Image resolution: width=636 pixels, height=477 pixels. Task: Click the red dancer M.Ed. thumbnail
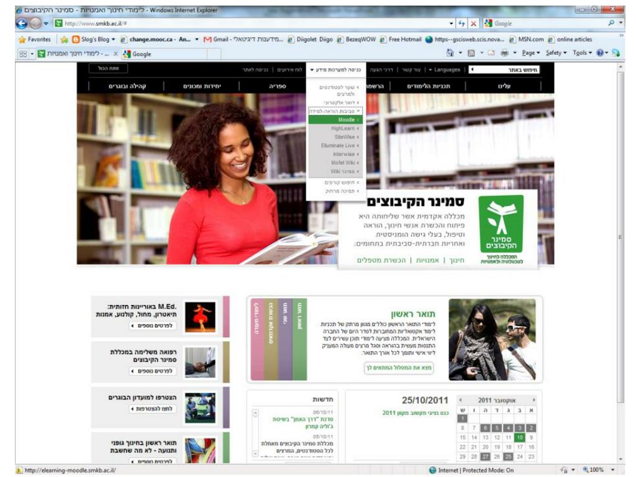coord(200,317)
